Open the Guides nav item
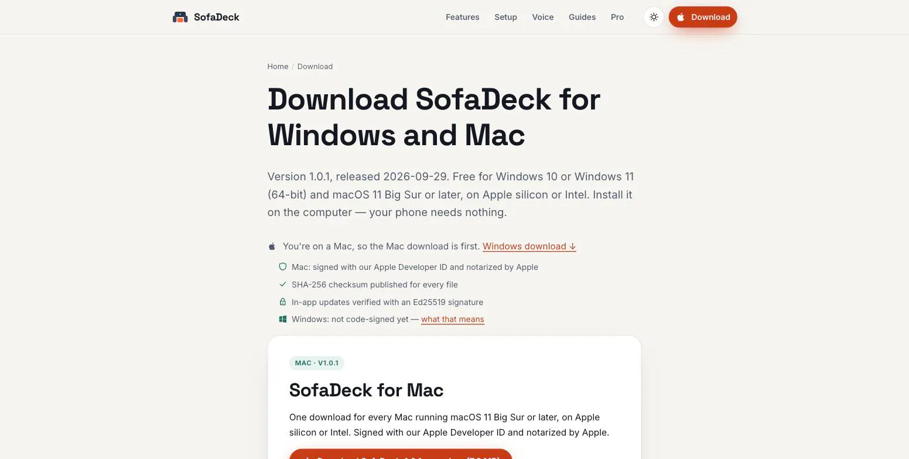Screen dimensions: 909x459 tap(582, 17)
